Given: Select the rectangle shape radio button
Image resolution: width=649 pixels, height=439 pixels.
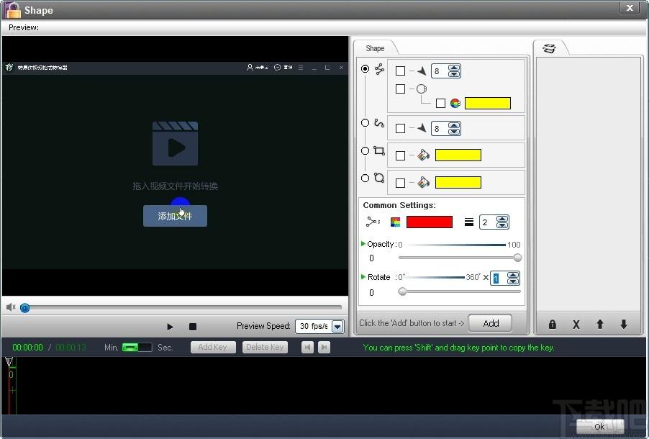Looking at the screenshot, I should pyautogui.click(x=365, y=150).
